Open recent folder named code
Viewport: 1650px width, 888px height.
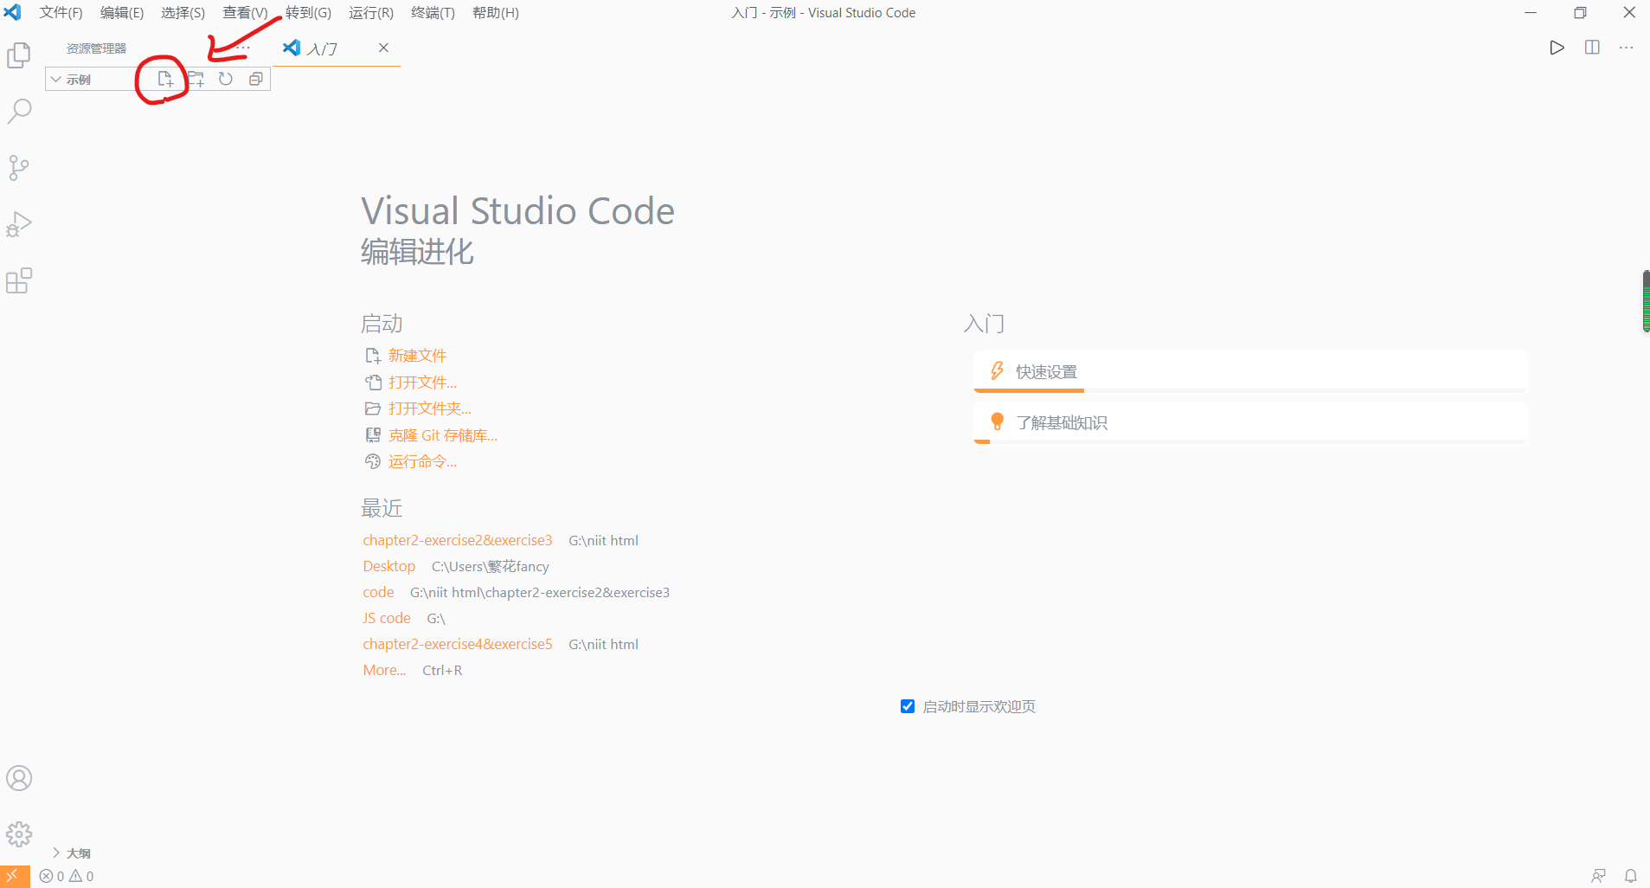(379, 592)
